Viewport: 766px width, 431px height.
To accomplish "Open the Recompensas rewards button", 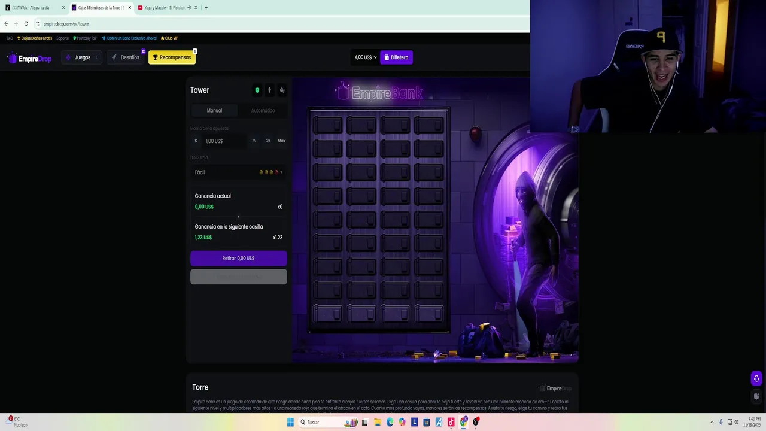I will pos(172,57).
